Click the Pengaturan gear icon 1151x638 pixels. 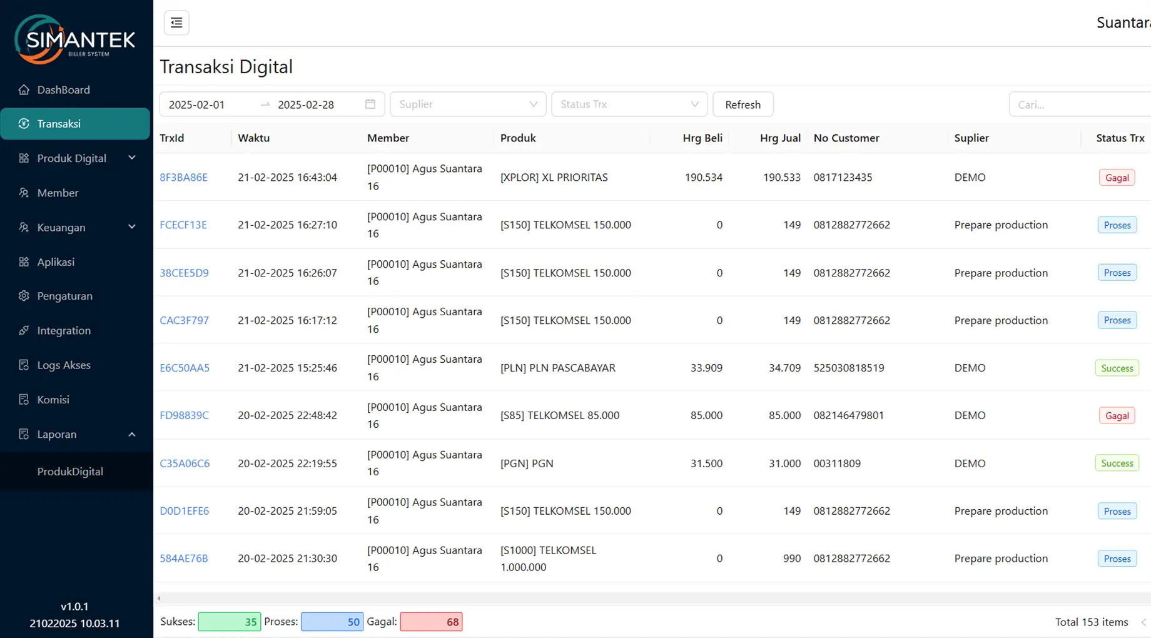24,296
